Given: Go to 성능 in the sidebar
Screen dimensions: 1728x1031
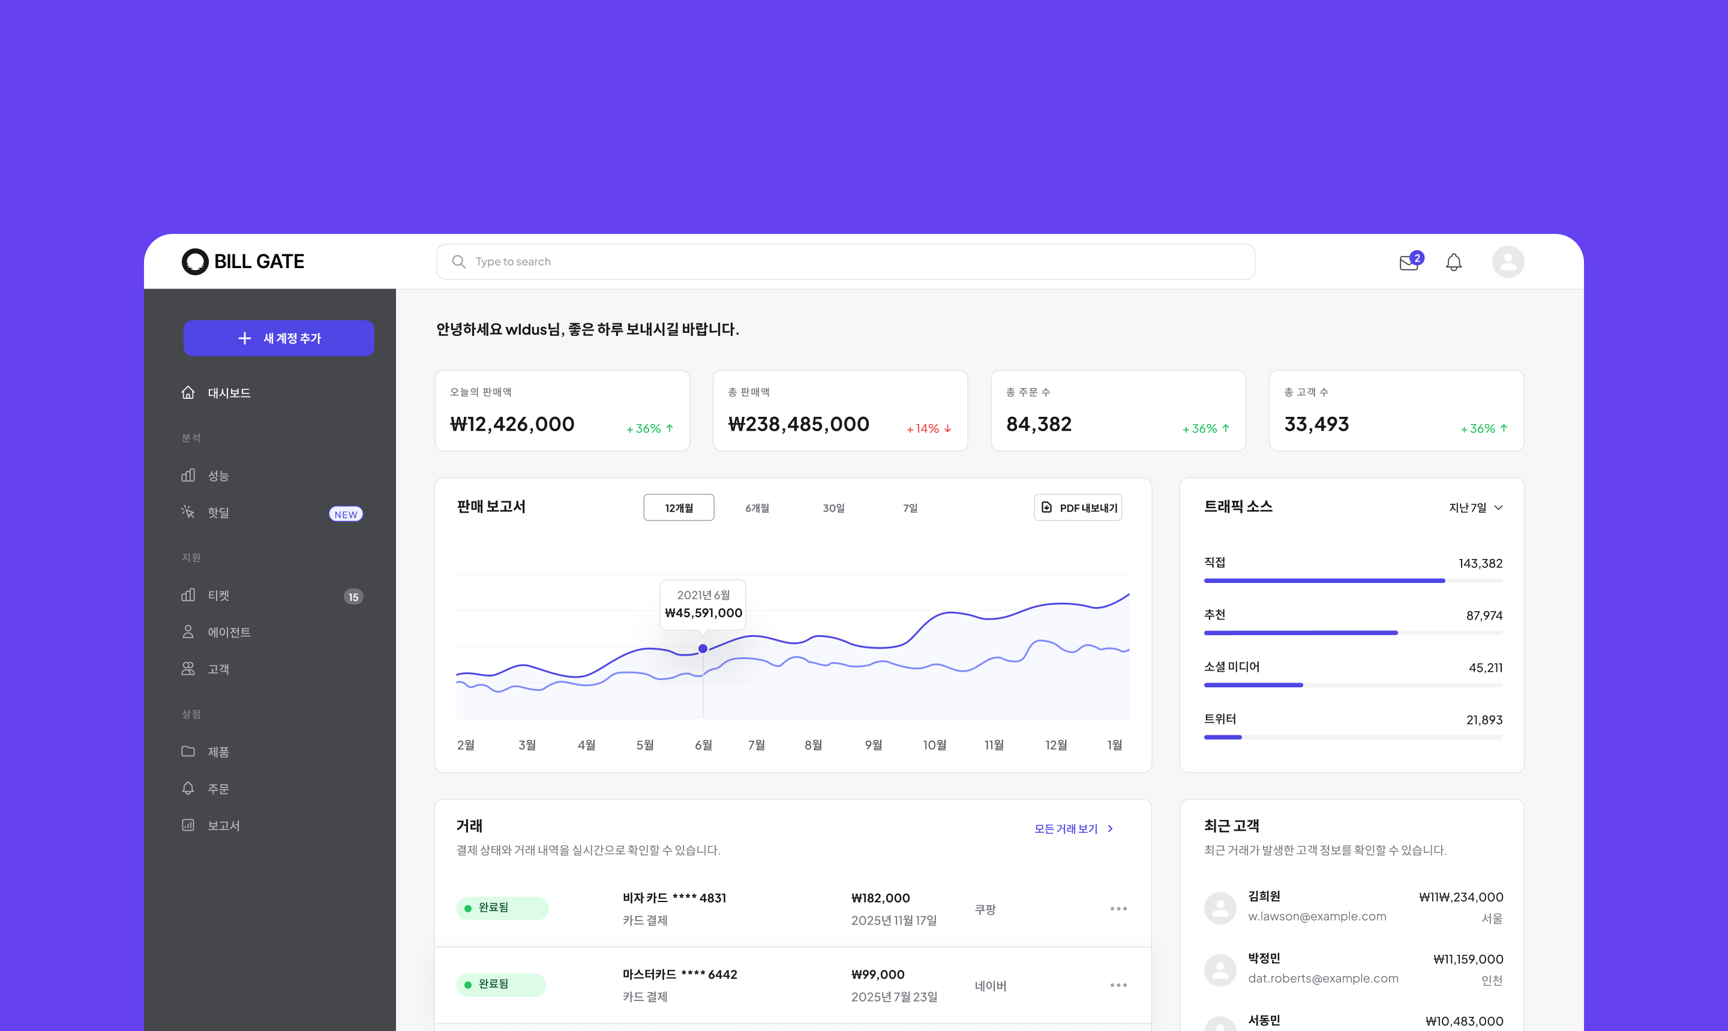Looking at the screenshot, I should coord(217,476).
